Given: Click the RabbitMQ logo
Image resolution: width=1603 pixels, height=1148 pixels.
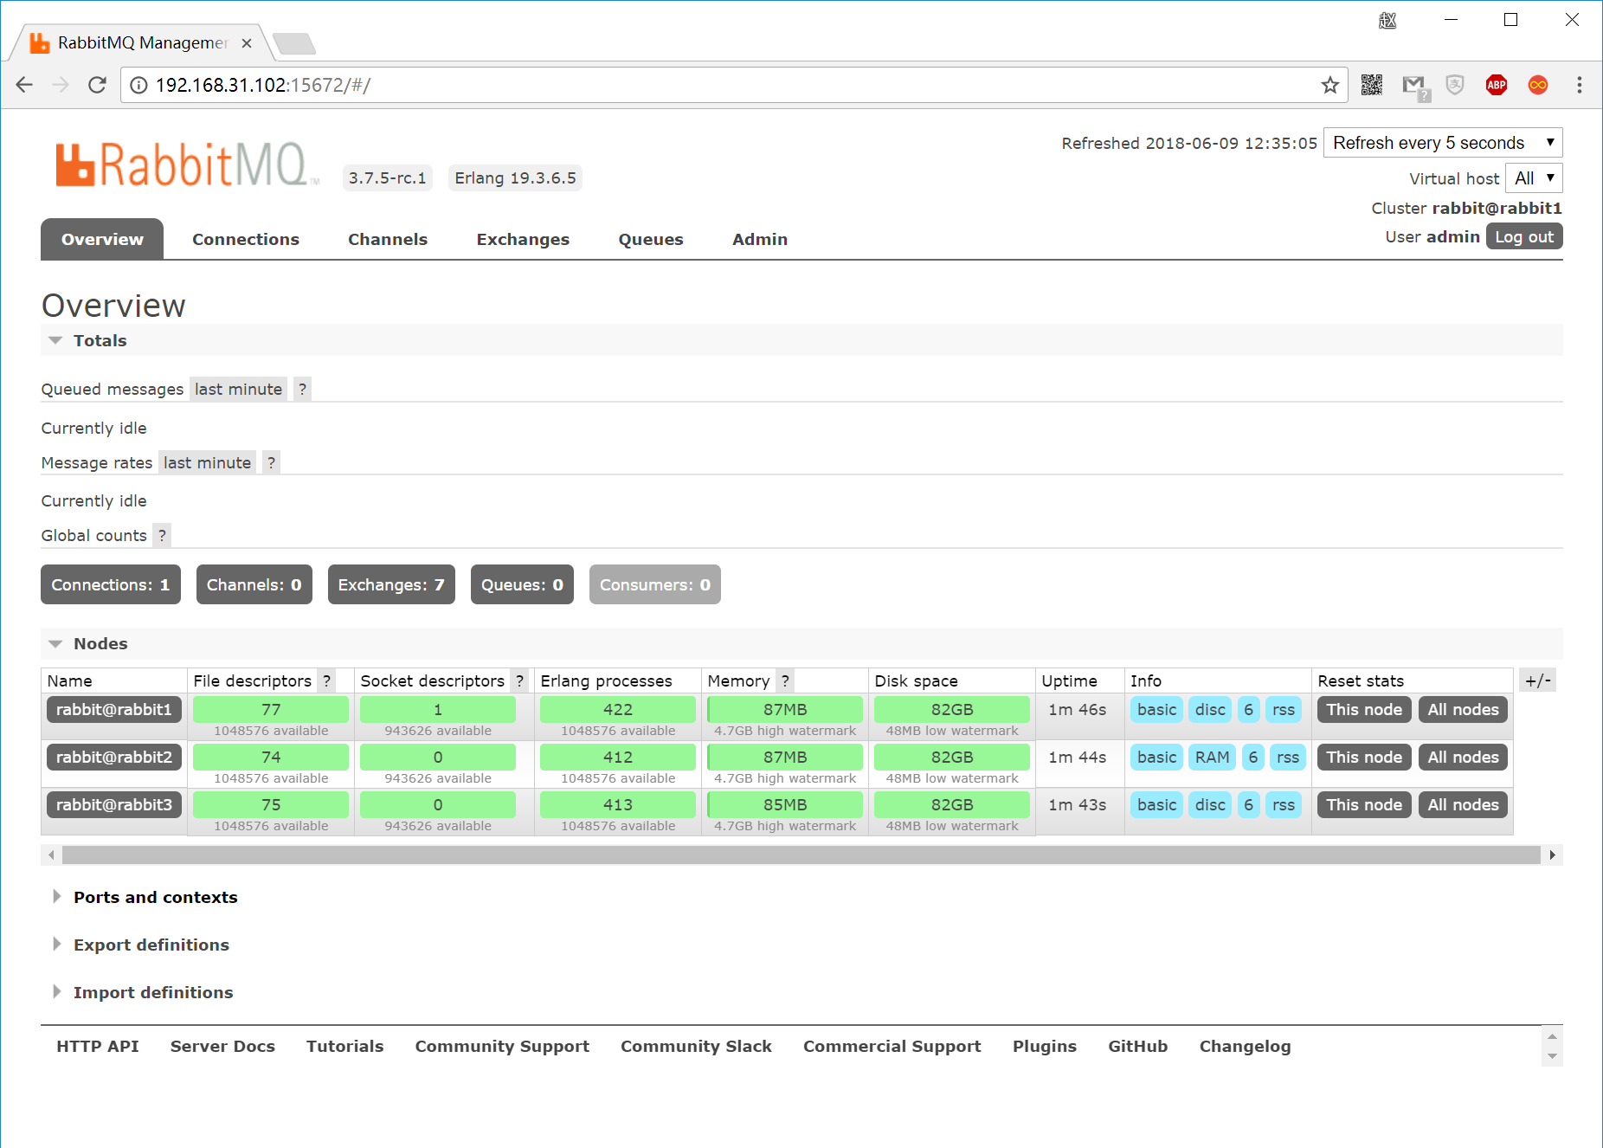Looking at the screenshot, I should pyautogui.click(x=186, y=164).
